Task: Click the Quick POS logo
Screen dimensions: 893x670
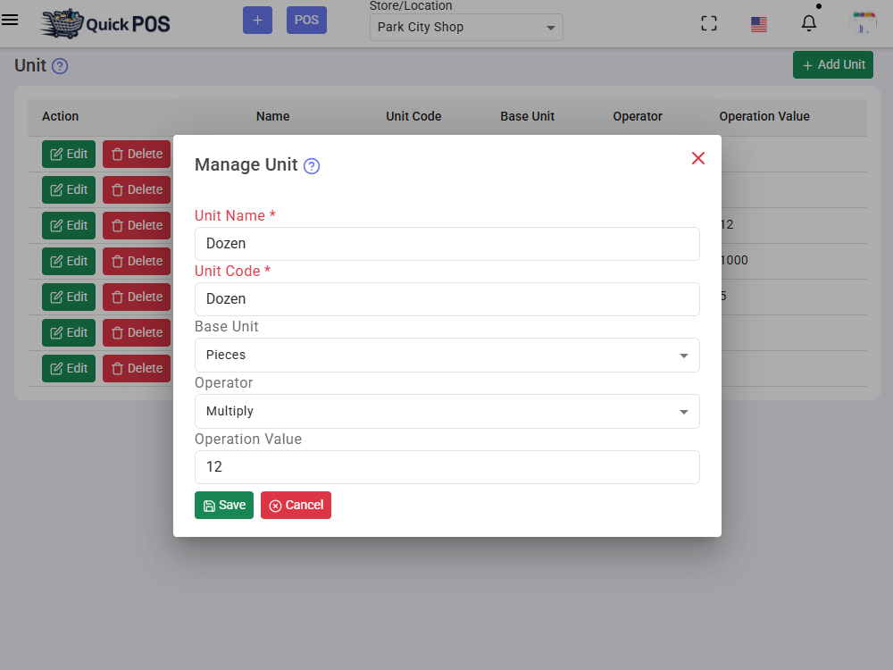Action: pyautogui.click(x=105, y=24)
